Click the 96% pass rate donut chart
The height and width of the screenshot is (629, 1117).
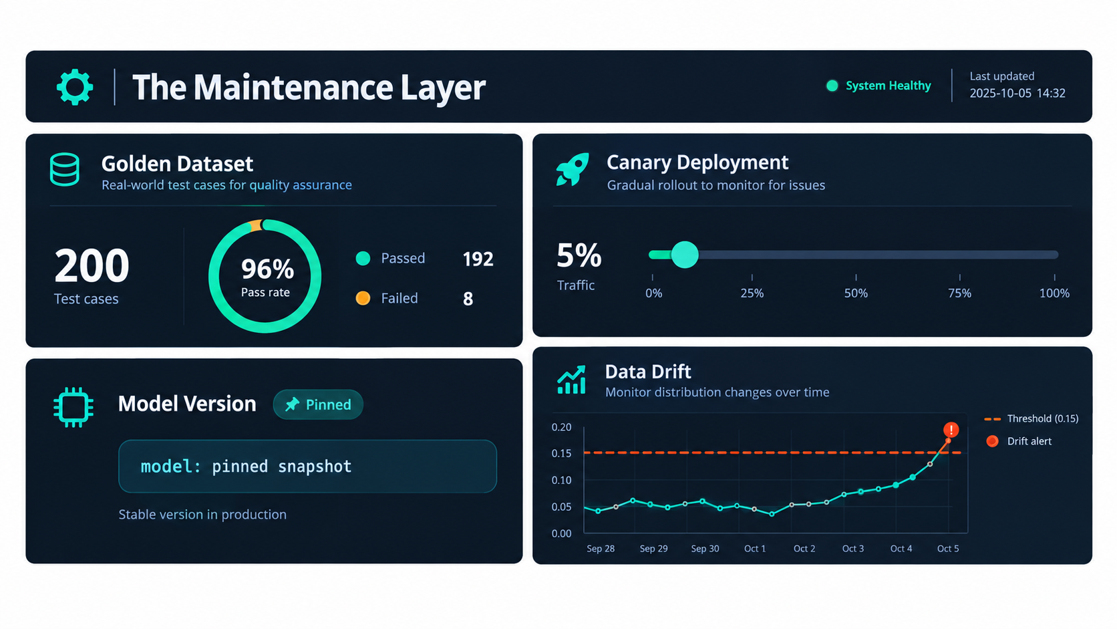265,276
